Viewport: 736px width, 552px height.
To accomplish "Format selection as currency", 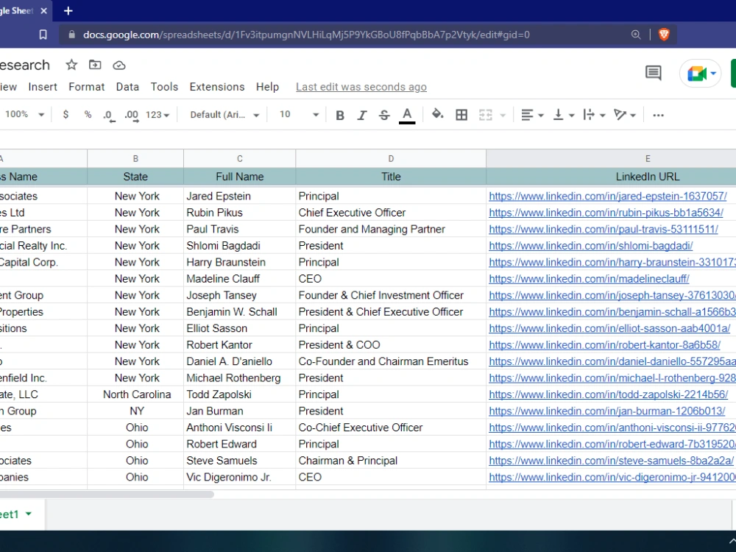I will pyautogui.click(x=66, y=115).
